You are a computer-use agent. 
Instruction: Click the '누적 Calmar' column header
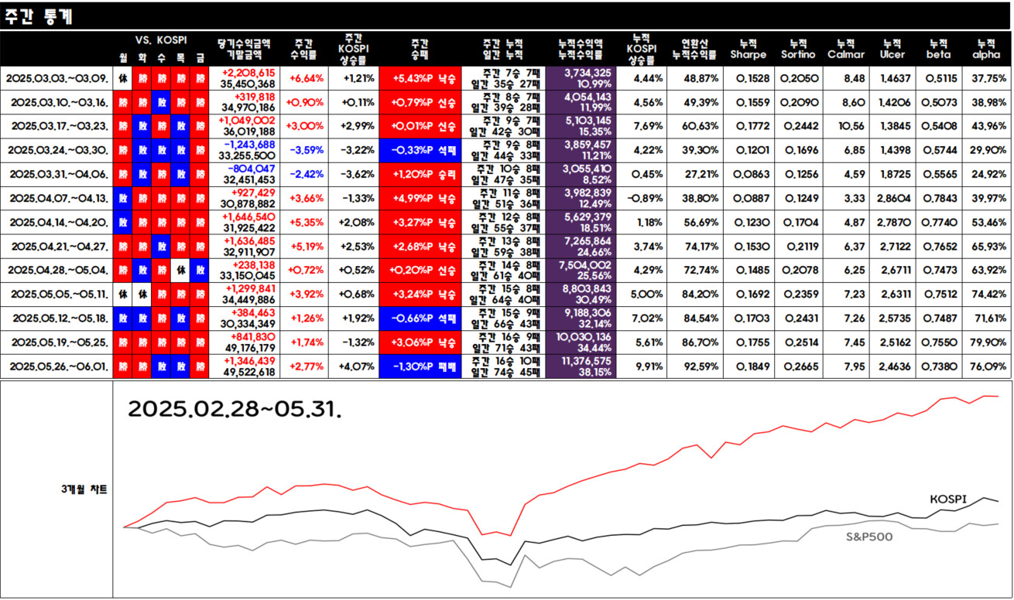click(x=846, y=49)
